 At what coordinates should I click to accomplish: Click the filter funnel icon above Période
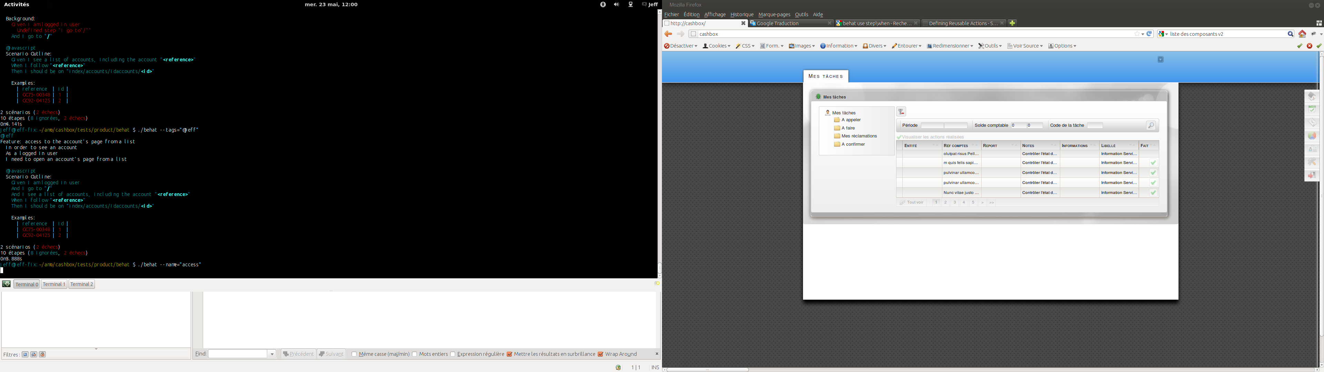(x=901, y=112)
